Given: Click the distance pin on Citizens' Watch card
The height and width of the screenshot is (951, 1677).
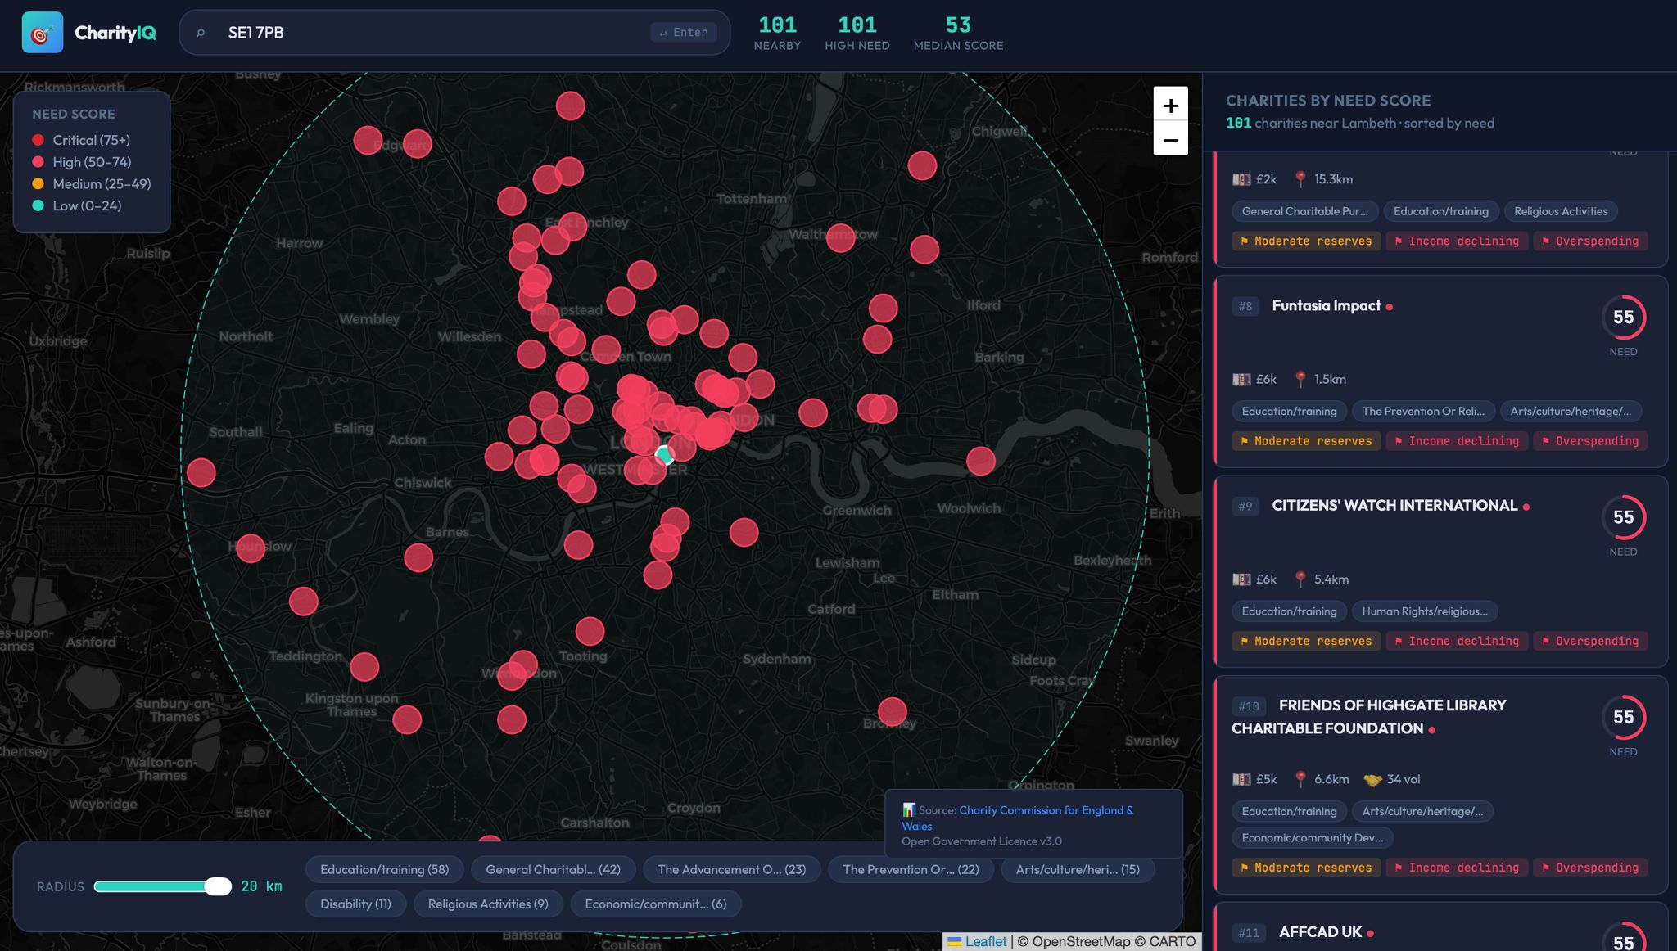Looking at the screenshot, I should click(1300, 579).
